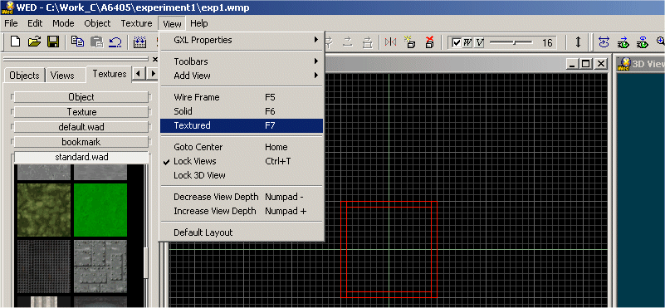Choose Wire Frame view mode

(x=242, y=97)
